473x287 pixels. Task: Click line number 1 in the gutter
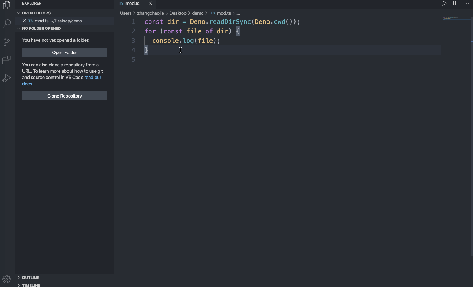click(133, 22)
